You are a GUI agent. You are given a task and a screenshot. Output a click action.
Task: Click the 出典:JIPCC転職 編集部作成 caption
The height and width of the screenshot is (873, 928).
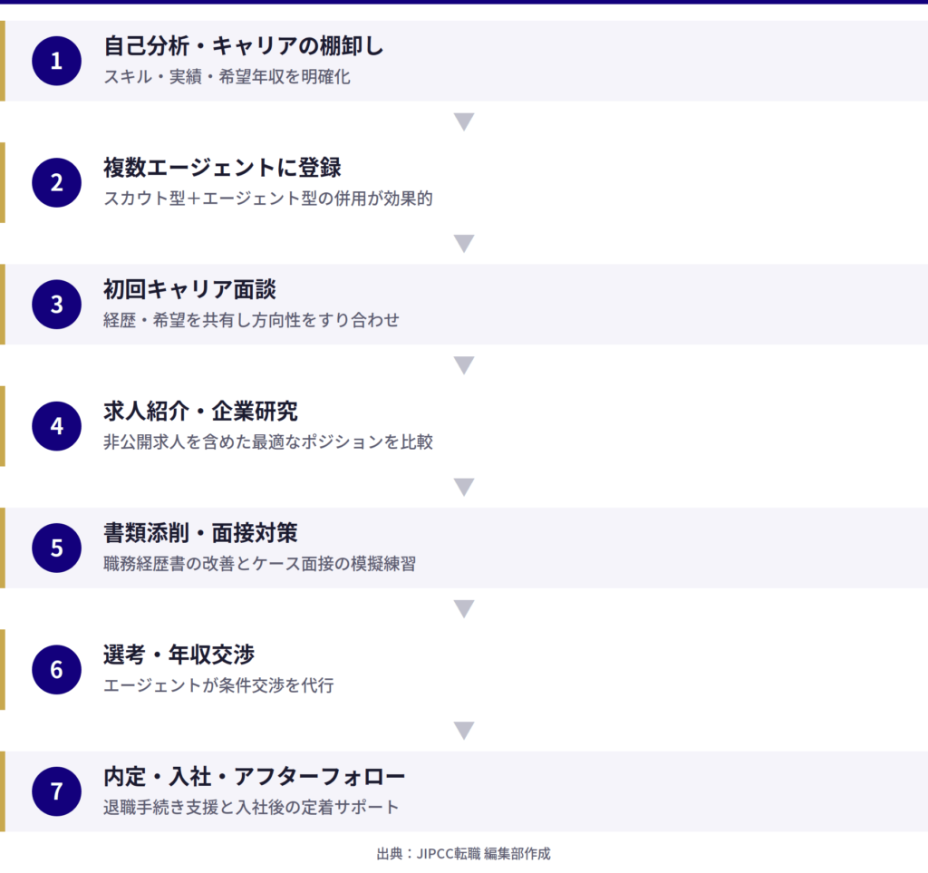[464, 854]
